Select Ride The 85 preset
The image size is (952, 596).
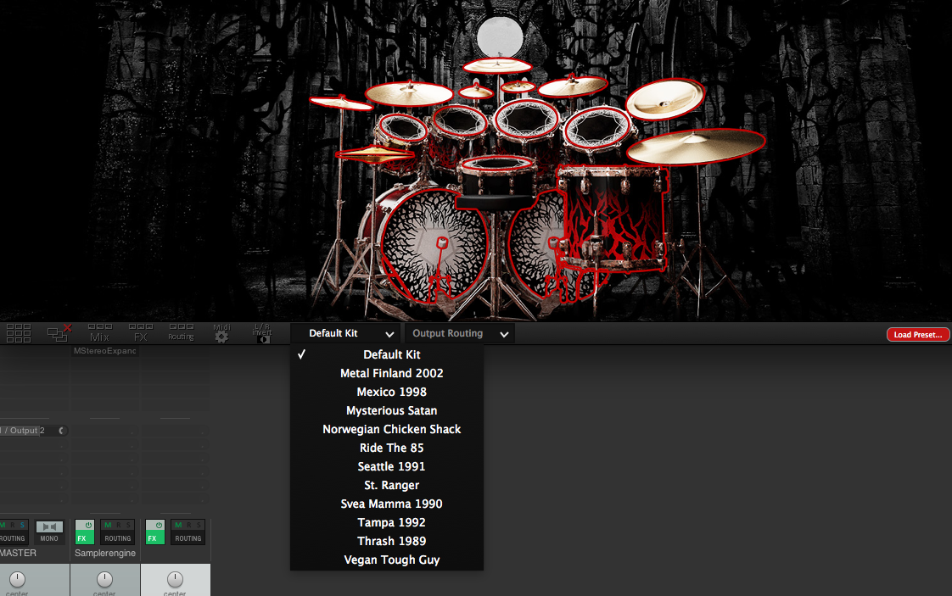pyautogui.click(x=388, y=448)
